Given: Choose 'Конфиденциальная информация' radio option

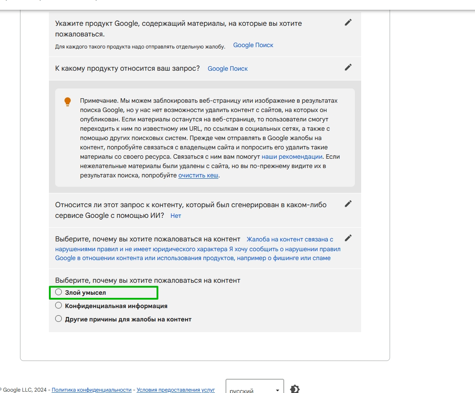Looking at the screenshot, I should coord(58,306).
